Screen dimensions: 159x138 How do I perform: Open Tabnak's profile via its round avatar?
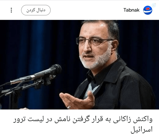point(148,10)
